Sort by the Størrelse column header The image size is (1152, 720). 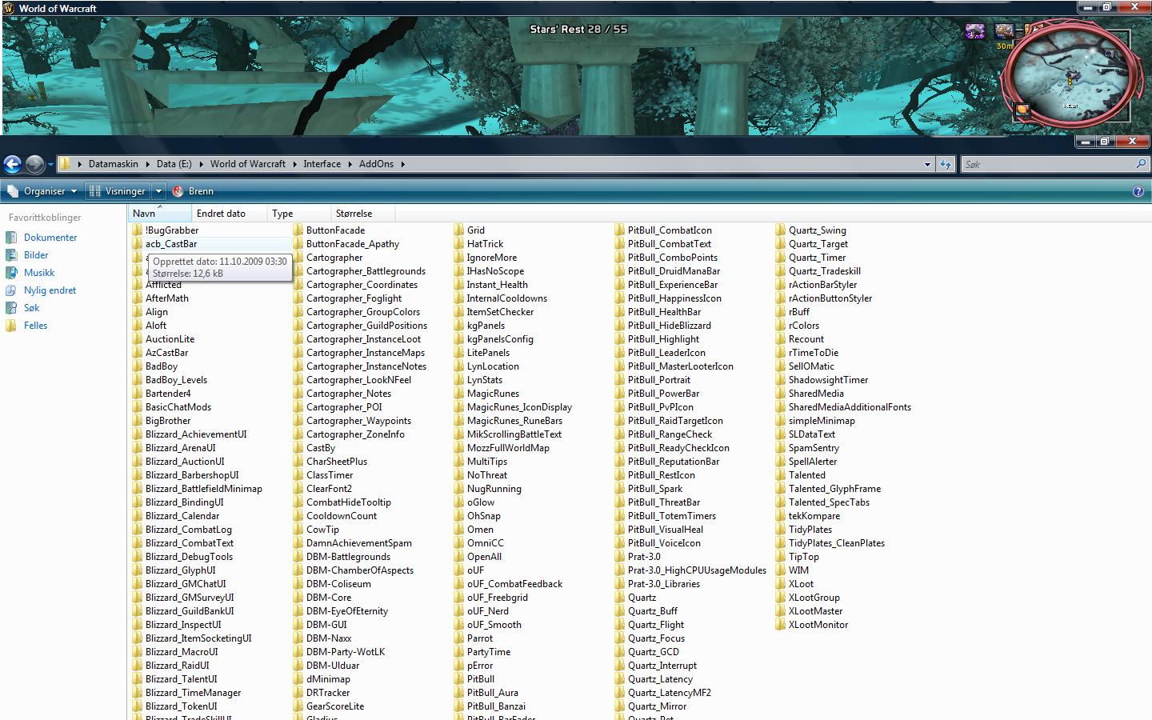click(362, 214)
